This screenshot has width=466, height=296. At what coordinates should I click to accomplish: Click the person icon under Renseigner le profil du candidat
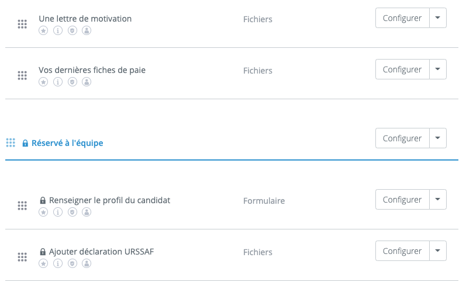pyautogui.click(x=87, y=212)
